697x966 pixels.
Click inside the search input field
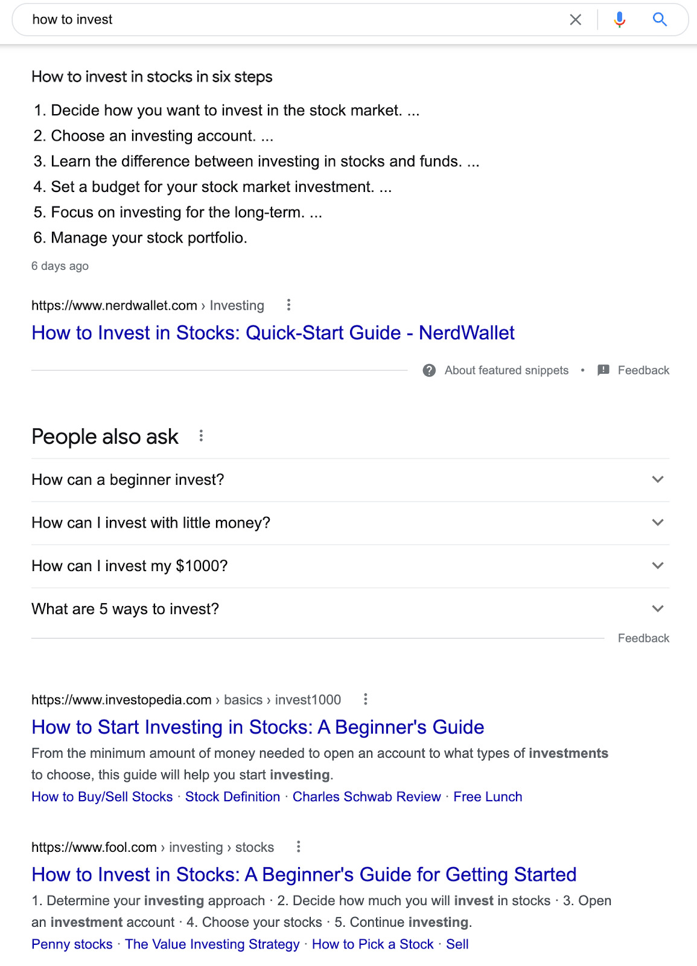pos(241,19)
